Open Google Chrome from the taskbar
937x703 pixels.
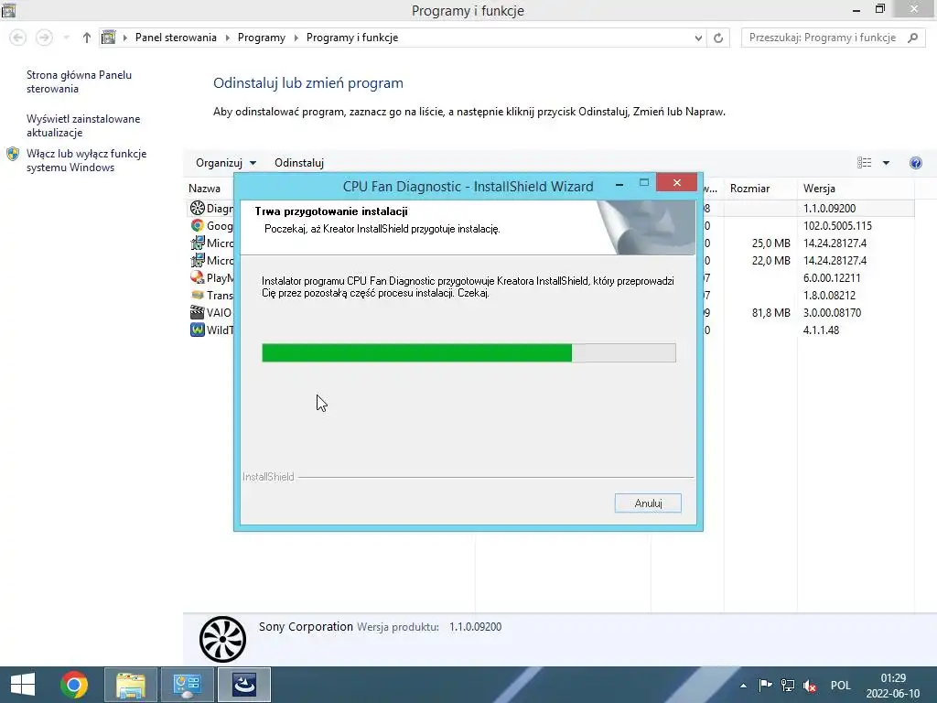click(74, 685)
